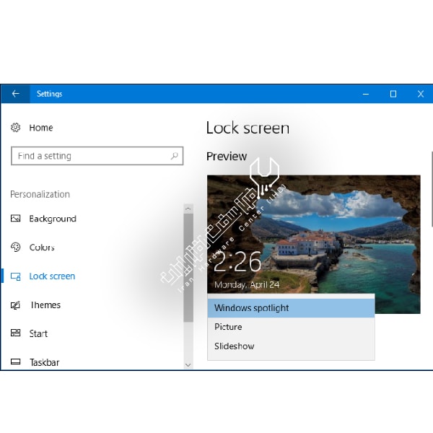Minimize the Settings window

(366, 94)
